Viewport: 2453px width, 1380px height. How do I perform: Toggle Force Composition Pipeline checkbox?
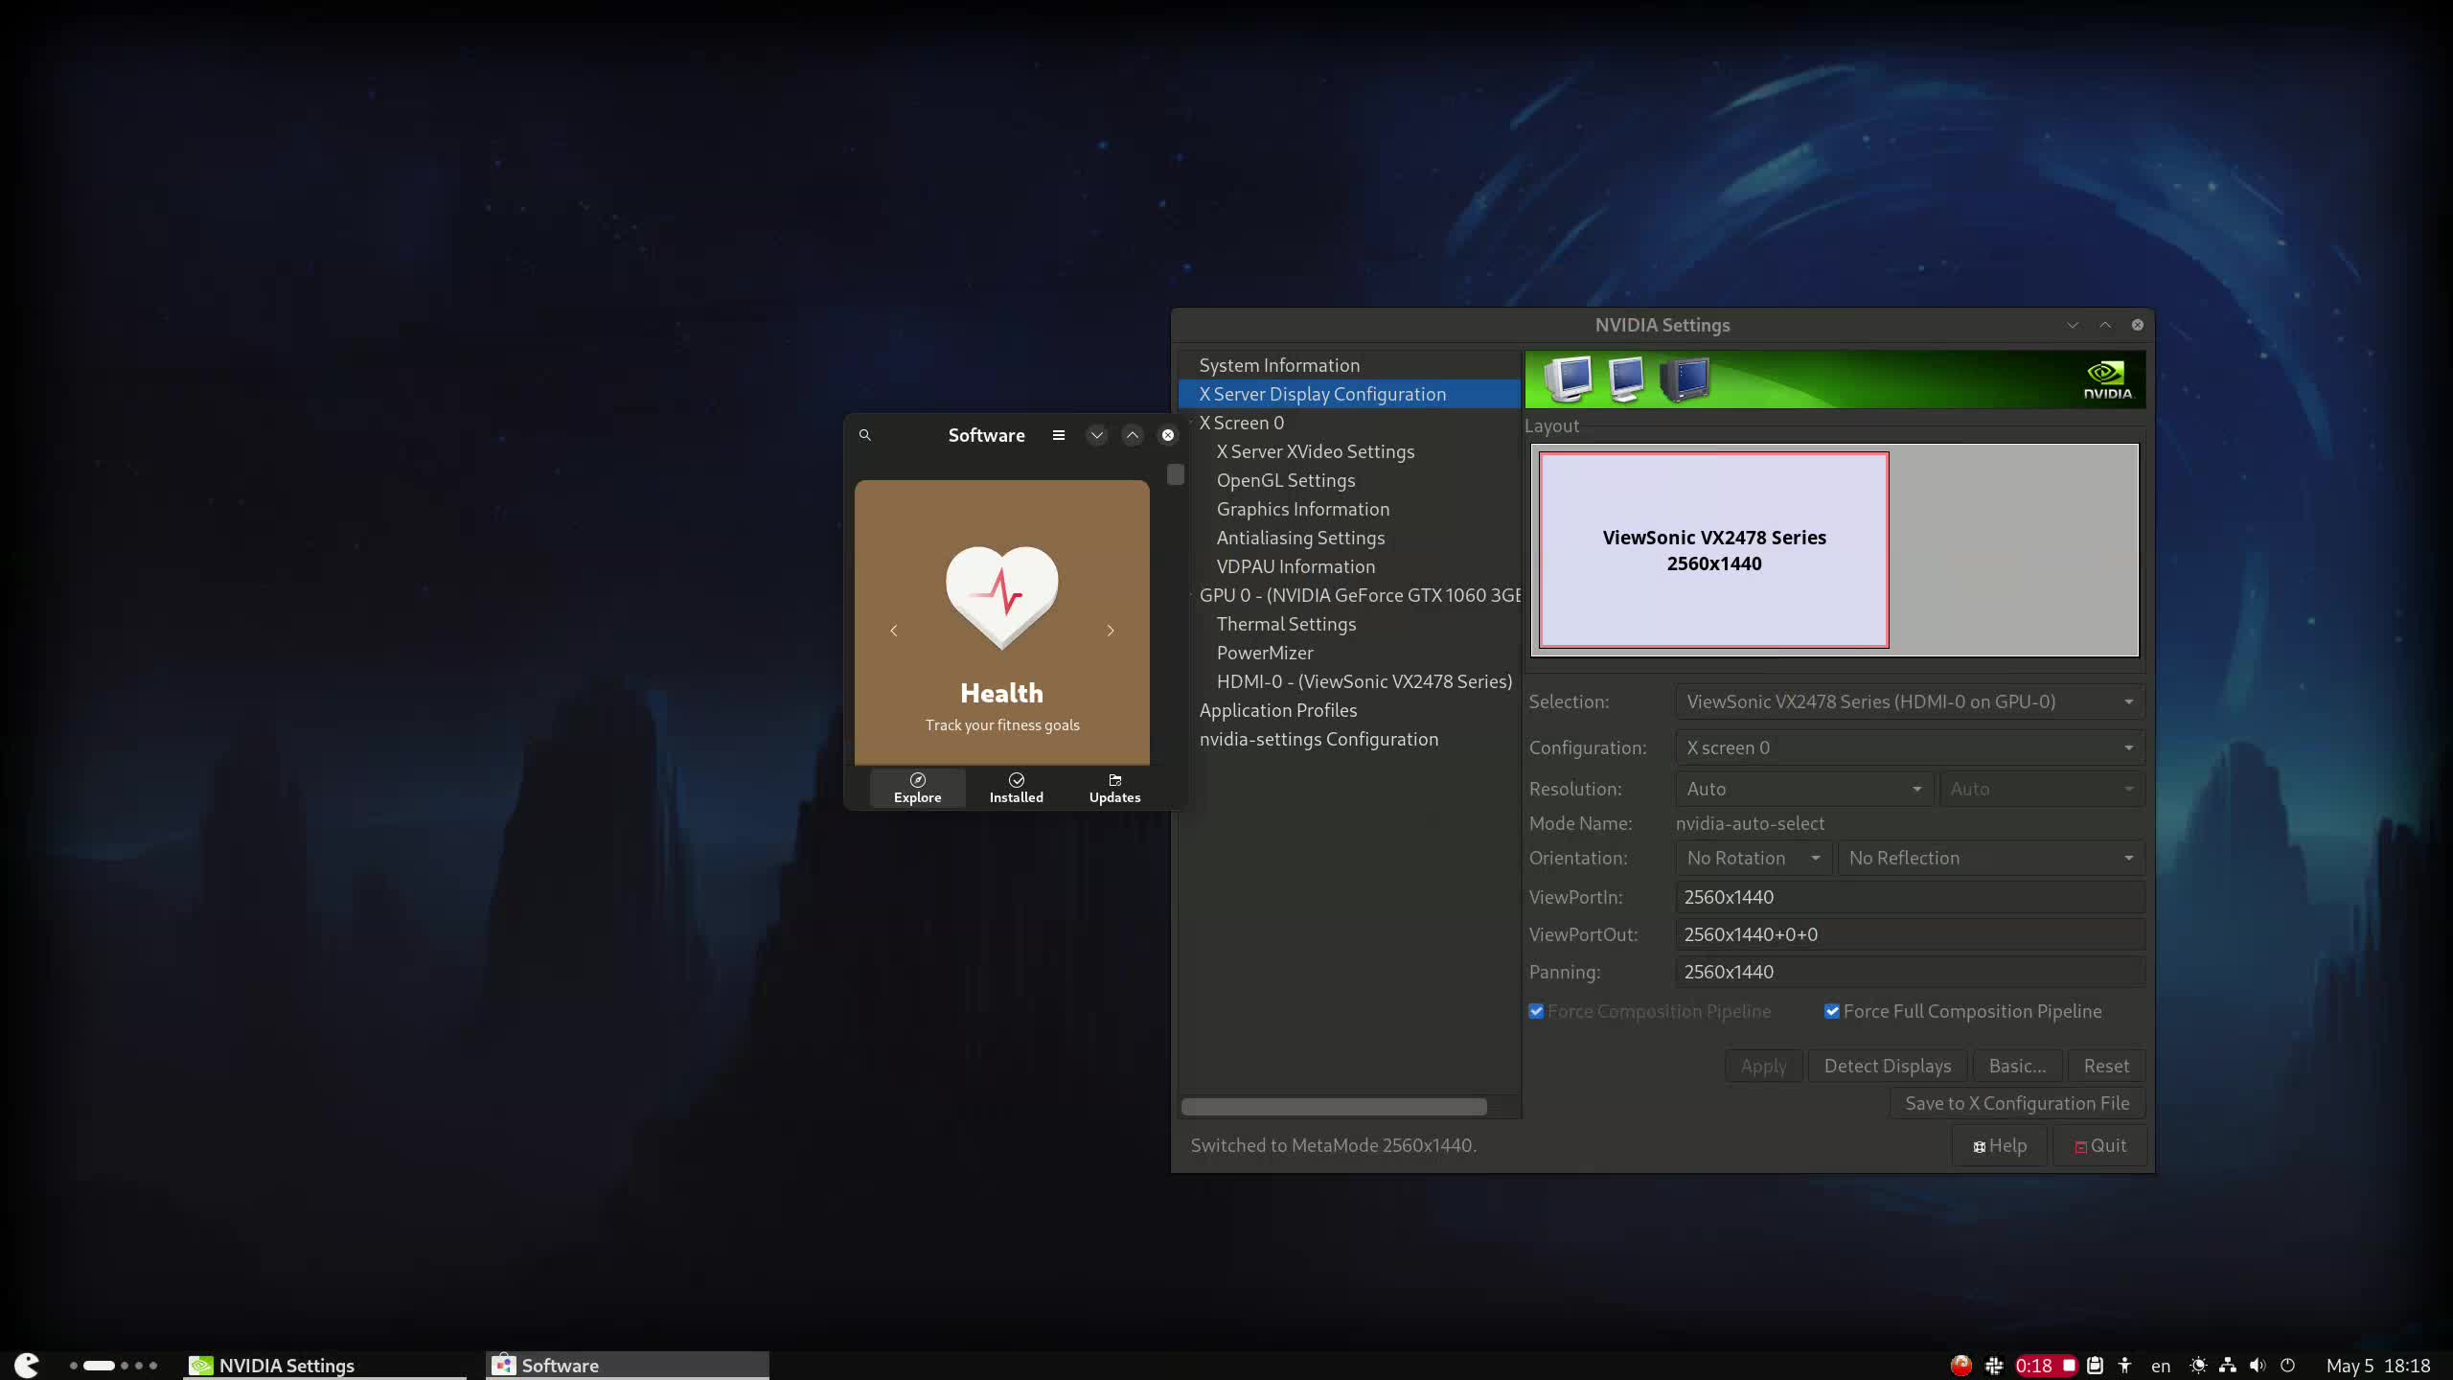(1536, 1011)
